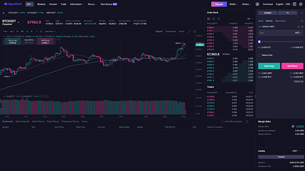Click the transfer icon beside available balance
This screenshot has height=171, width=305.
click(x=298, y=27)
